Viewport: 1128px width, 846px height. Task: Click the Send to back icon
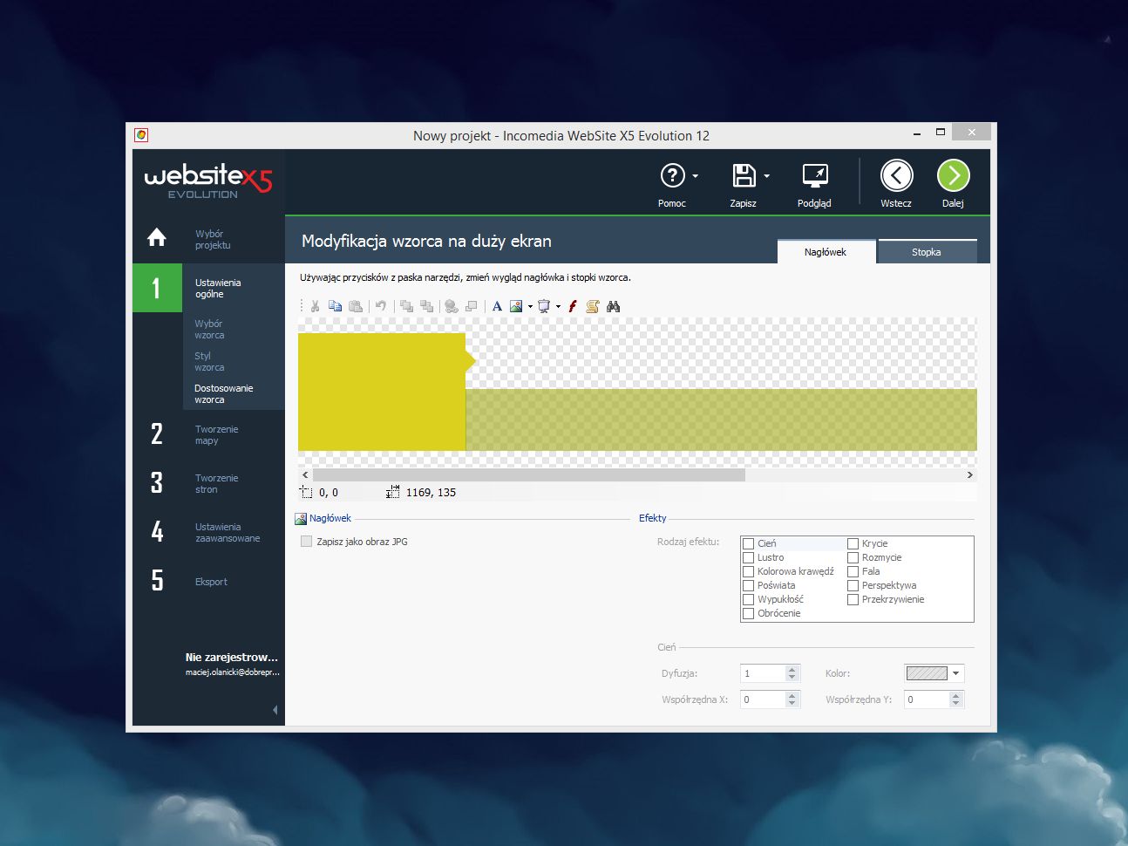pyautogui.click(x=426, y=306)
